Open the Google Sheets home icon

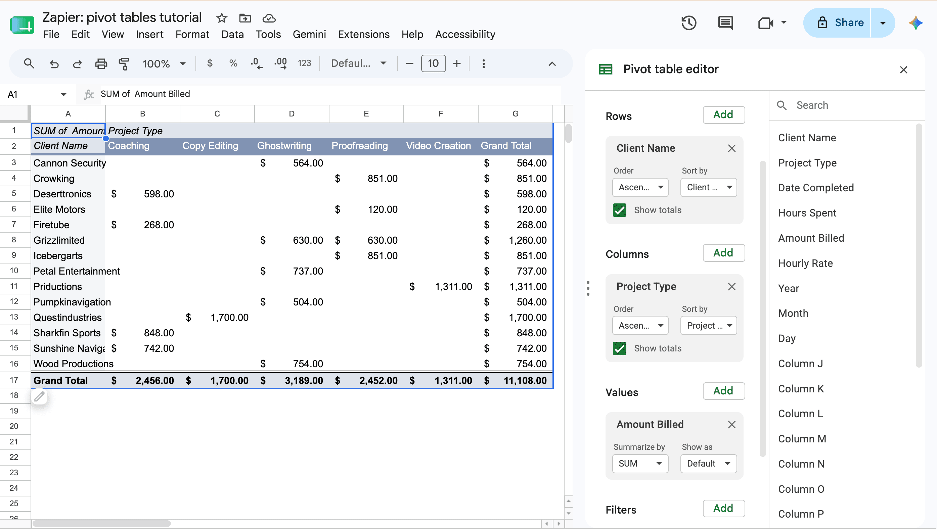coord(22,25)
